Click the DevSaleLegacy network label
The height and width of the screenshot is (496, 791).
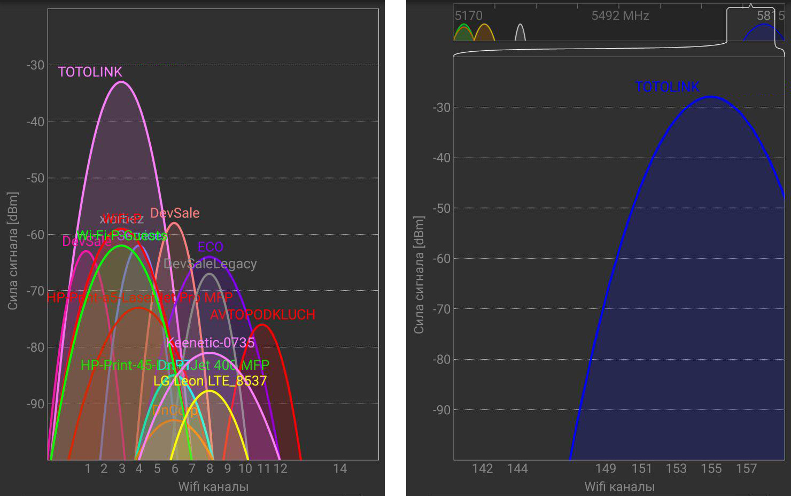coord(210,264)
